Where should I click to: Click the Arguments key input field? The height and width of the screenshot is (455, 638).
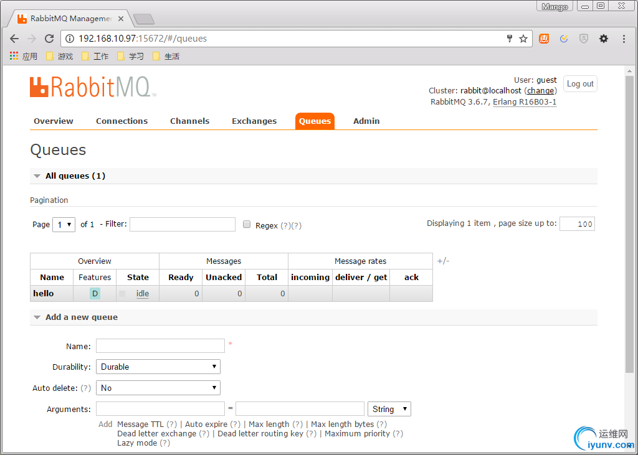(x=160, y=409)
